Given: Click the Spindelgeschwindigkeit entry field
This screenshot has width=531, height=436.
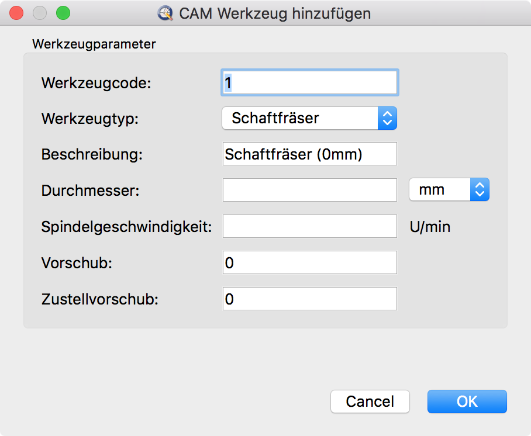Looking at the screenshot, I should (x=310, y=226).
